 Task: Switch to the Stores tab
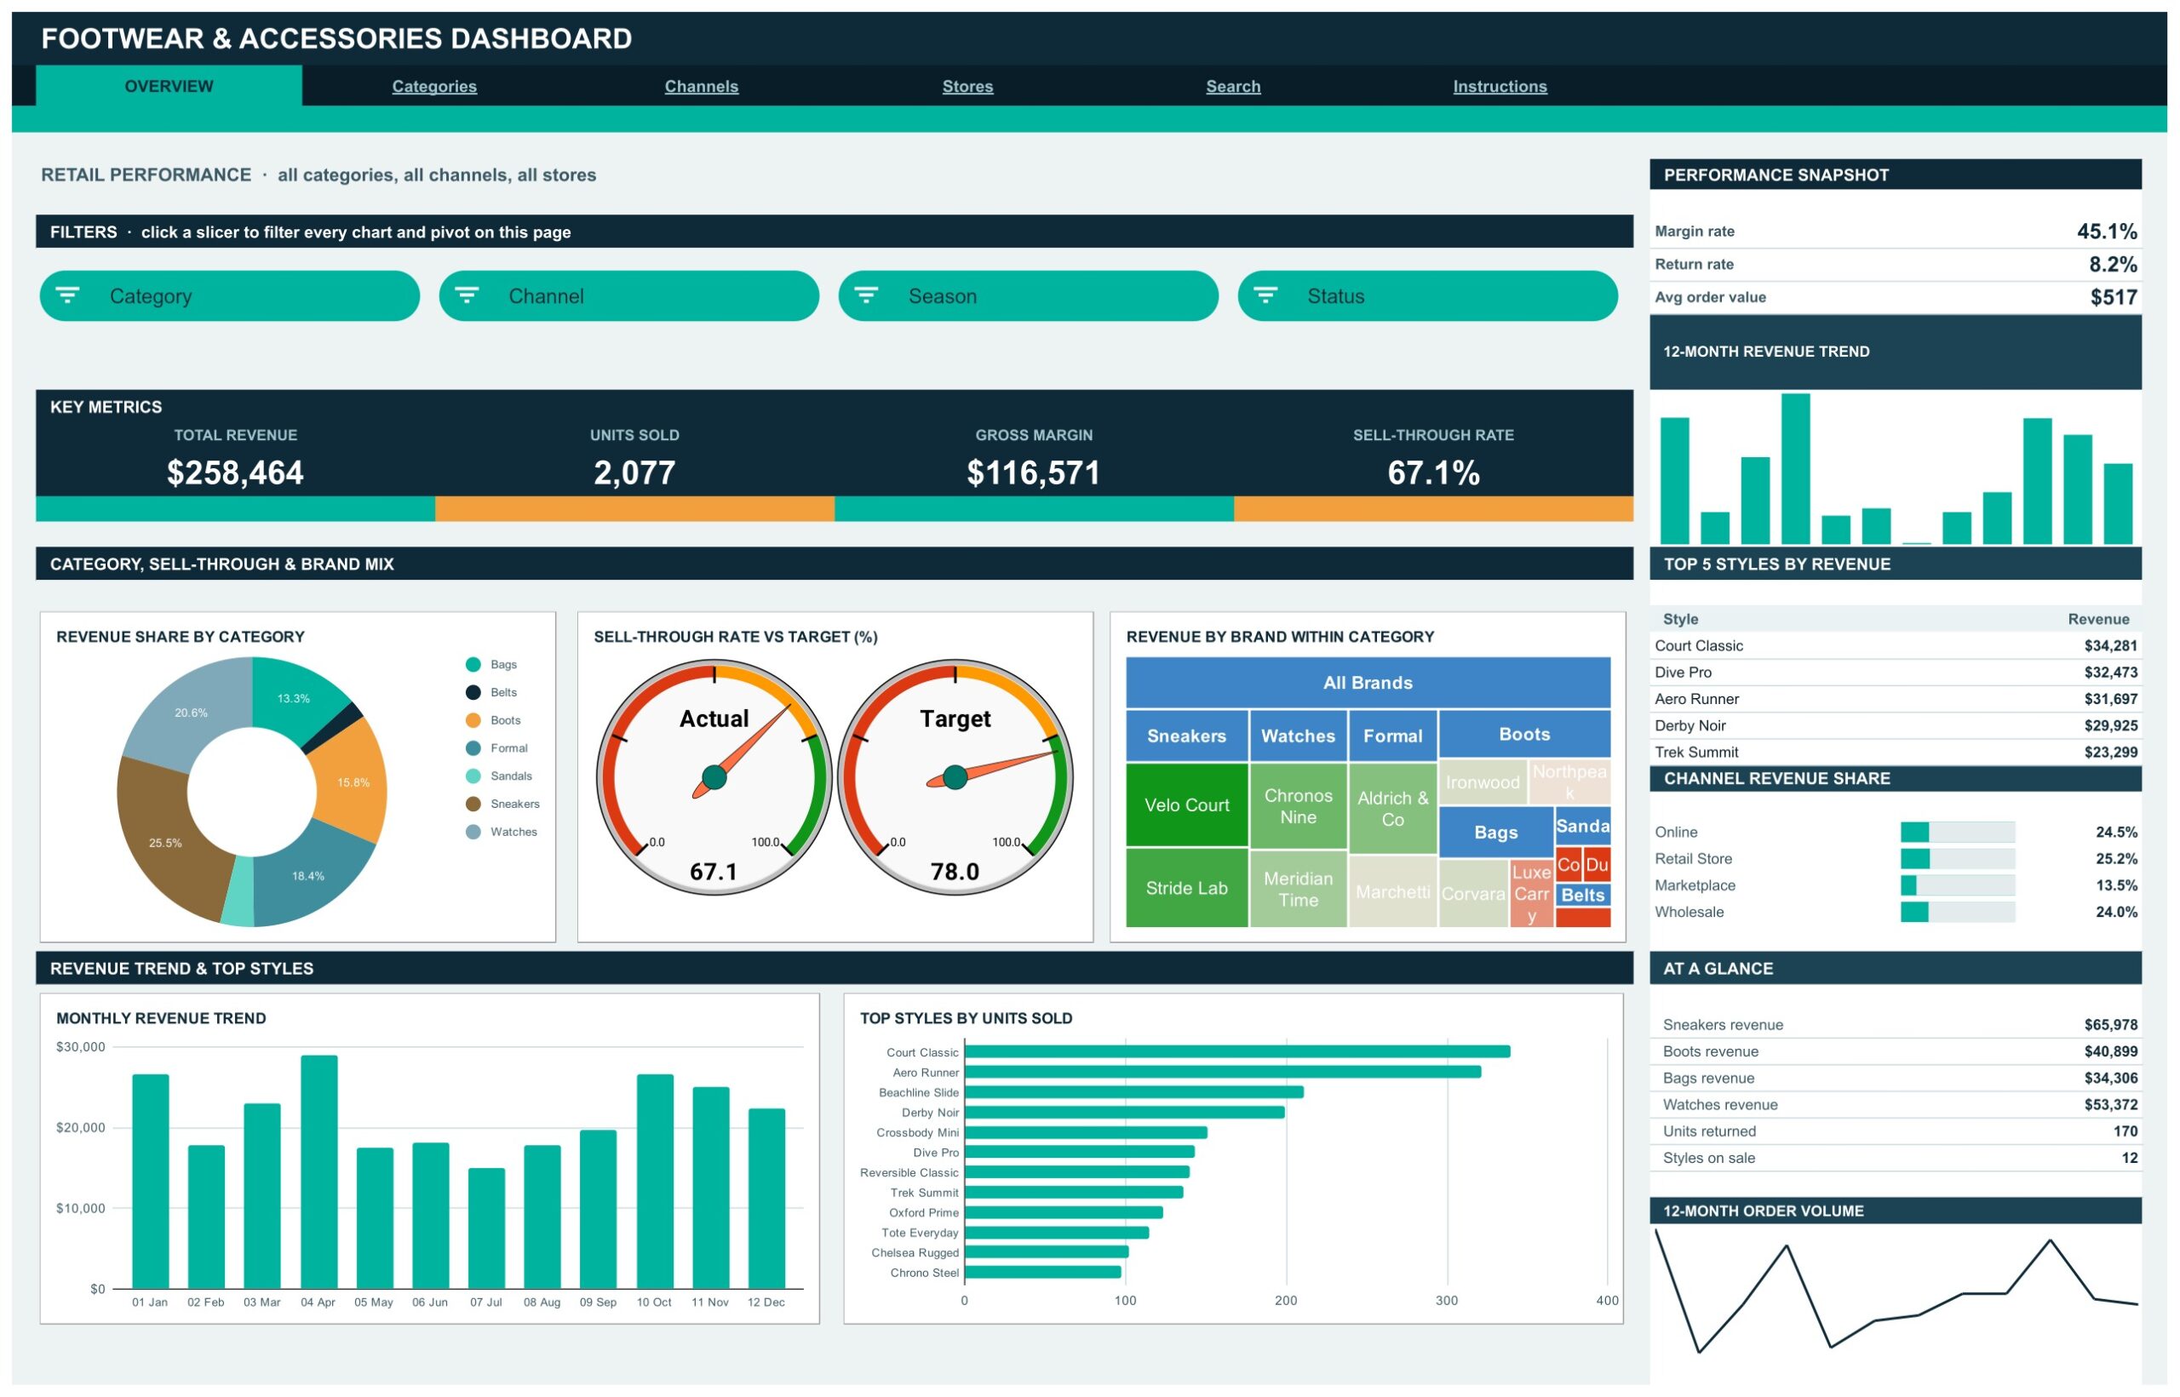[x=967, y=86]
